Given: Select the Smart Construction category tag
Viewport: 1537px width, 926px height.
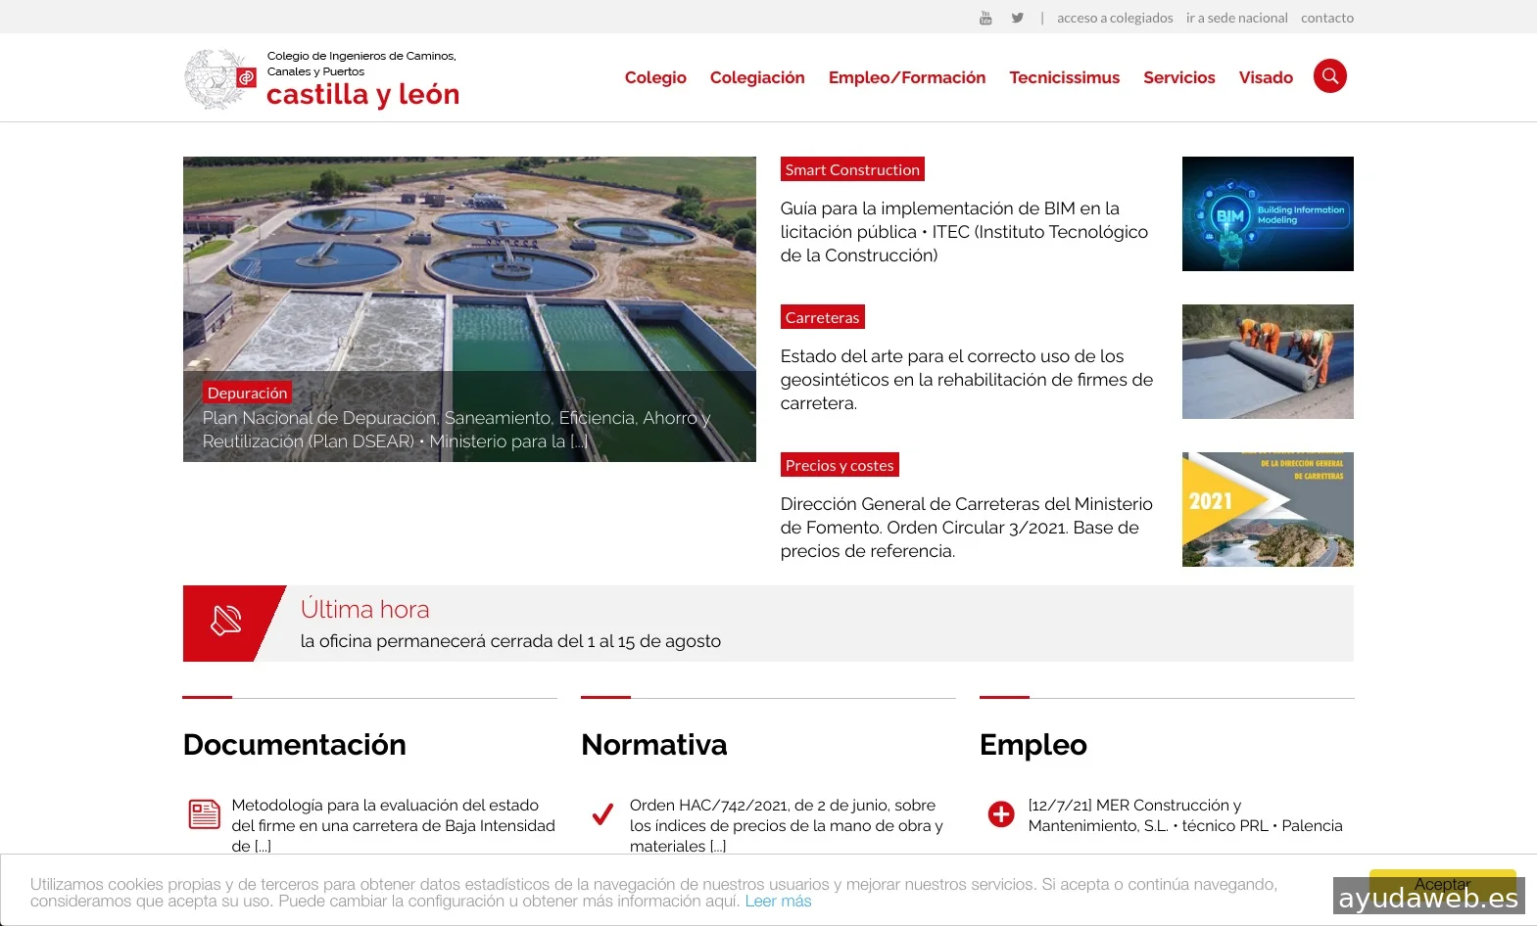Looking at the screenshot, I should coord(852,169).
